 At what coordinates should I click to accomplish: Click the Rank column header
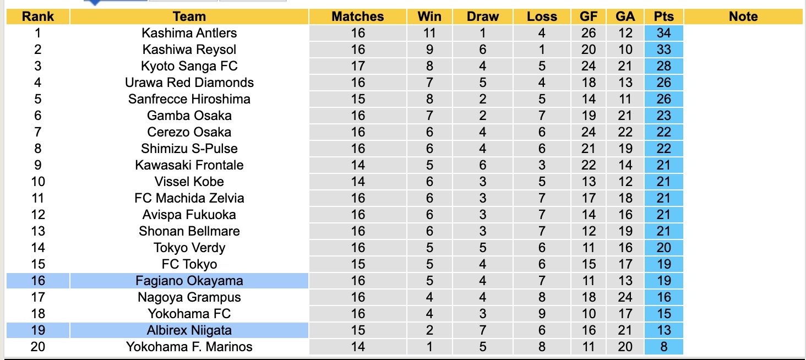(37, 17)
